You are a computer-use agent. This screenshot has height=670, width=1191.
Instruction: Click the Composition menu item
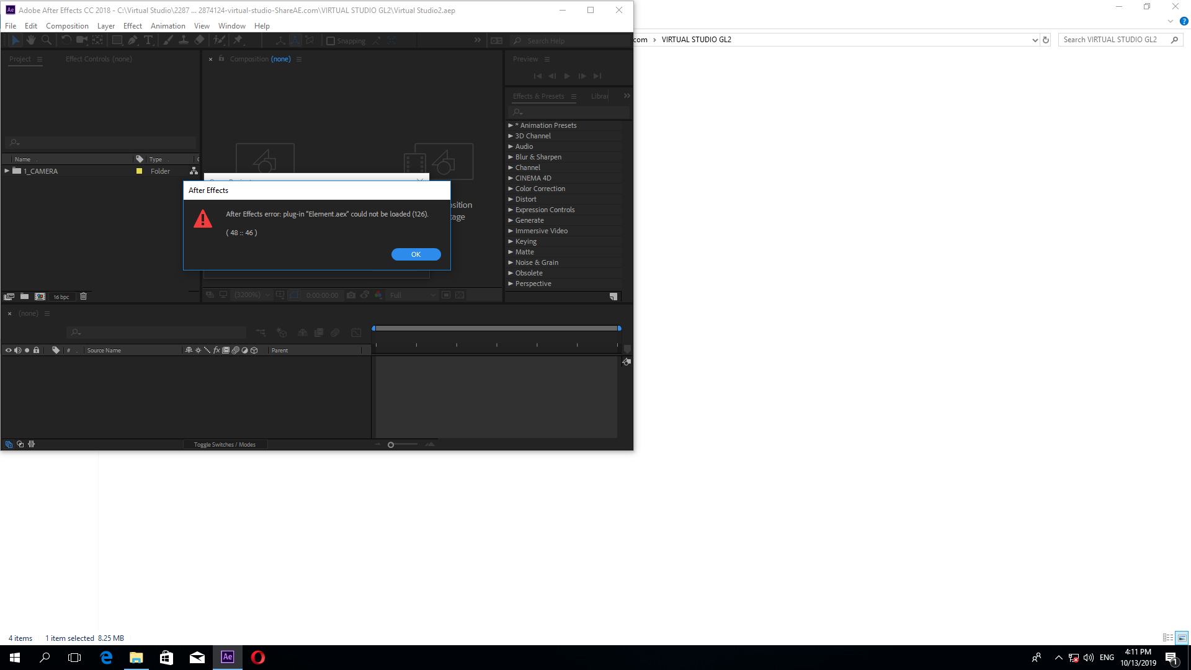click(67, 25)
